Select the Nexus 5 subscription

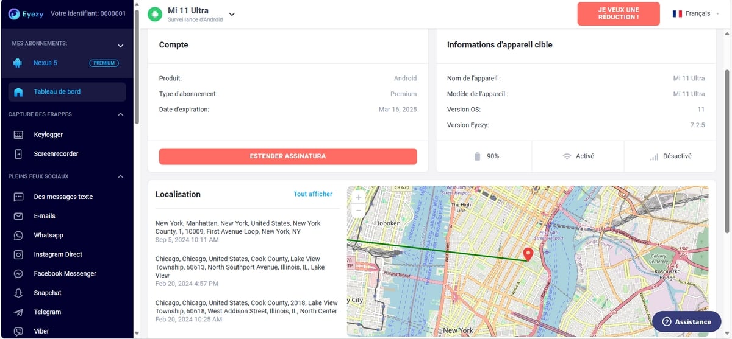pos(45,63)
